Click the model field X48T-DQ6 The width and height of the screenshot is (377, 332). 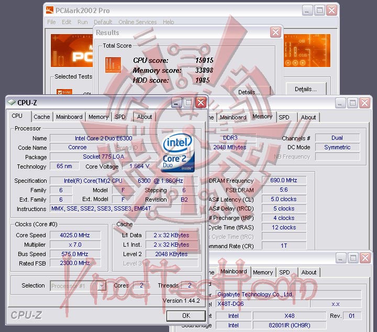pos(262,304)
